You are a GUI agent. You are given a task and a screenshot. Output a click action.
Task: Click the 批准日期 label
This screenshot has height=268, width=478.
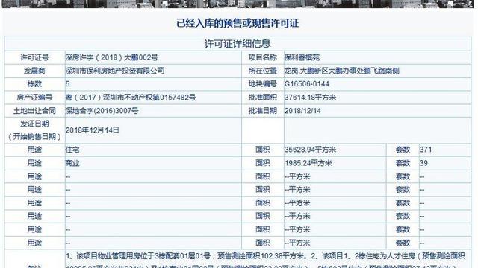[262, 111]
